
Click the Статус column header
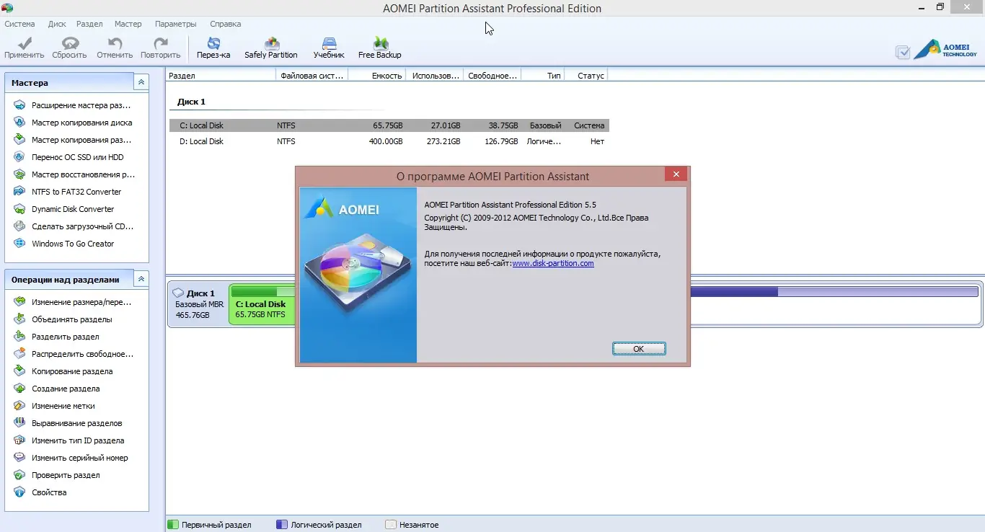point(586,75)
